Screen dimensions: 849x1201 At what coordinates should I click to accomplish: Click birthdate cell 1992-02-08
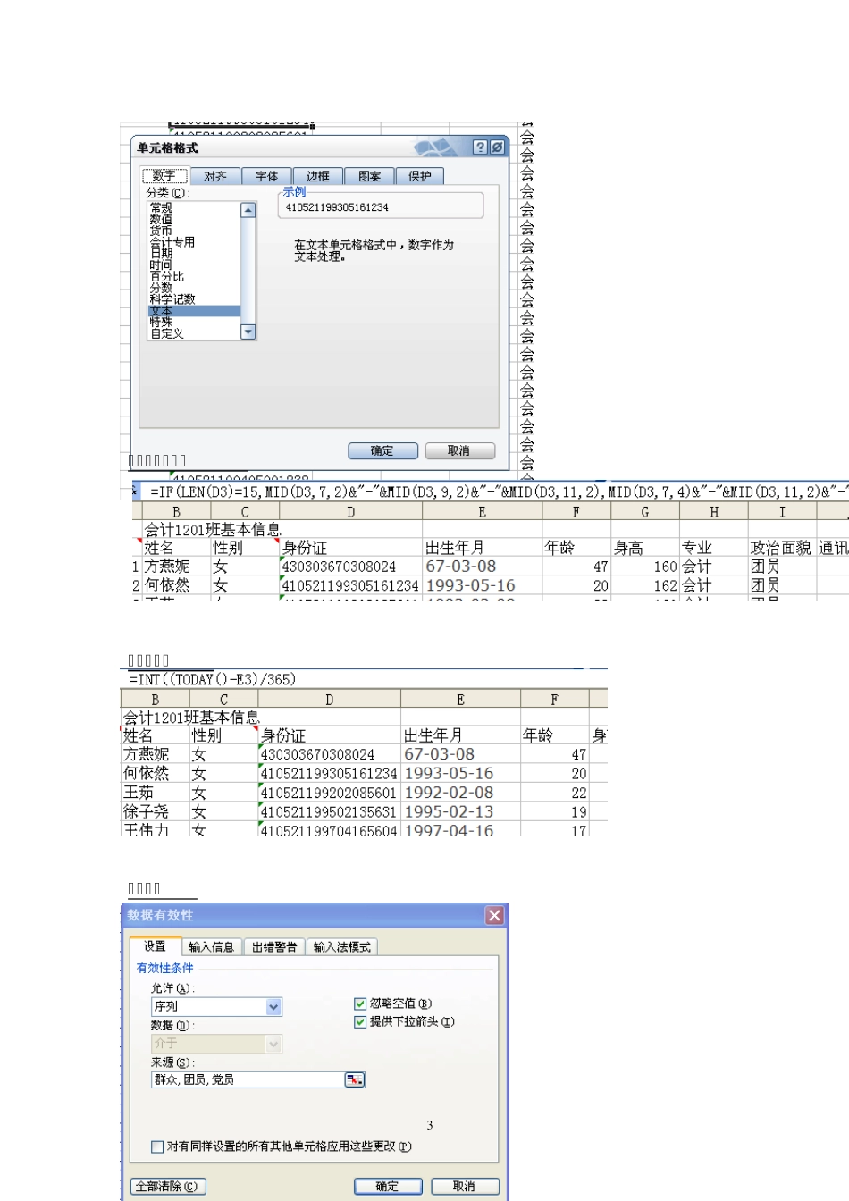(460, 793)
